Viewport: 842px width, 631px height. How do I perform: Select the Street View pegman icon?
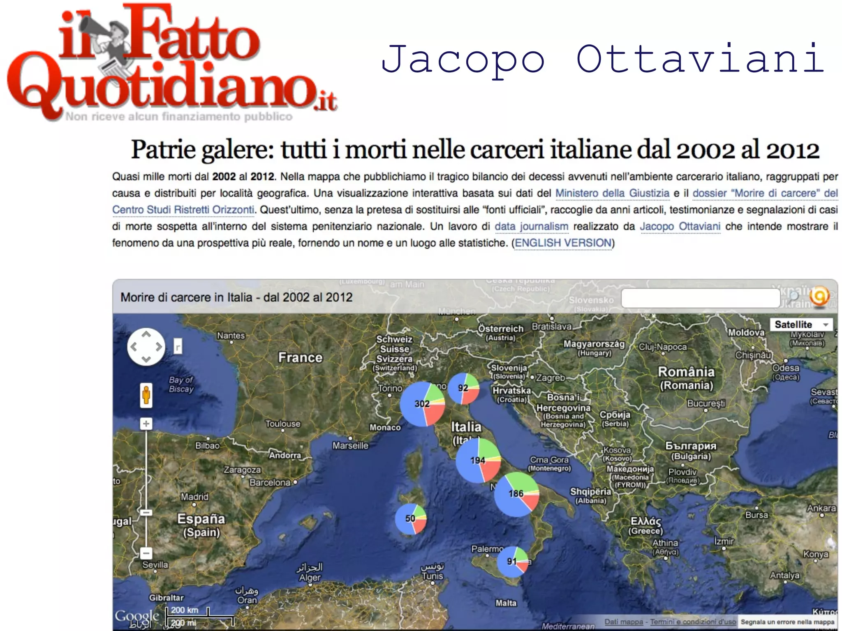(x=146, y=396)
